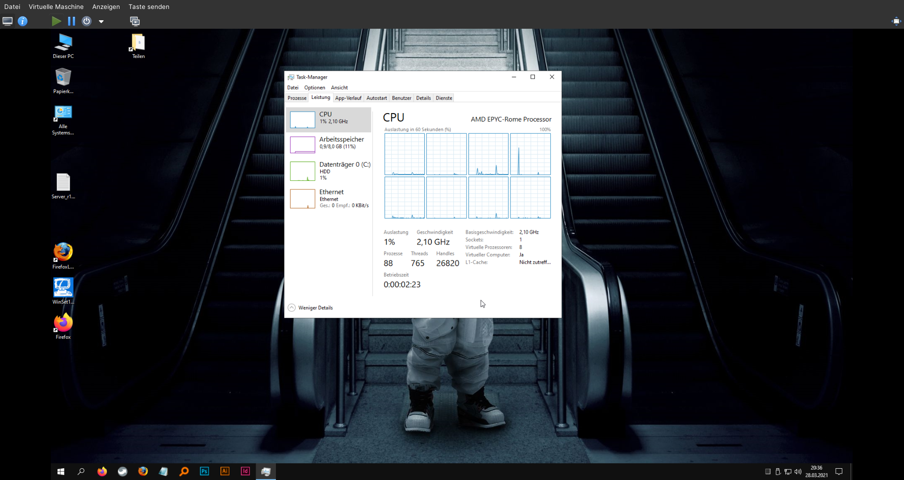The image size is (904, 480).
Task: Launch Illustrator from the taskbar
Action: click(225, 472)
